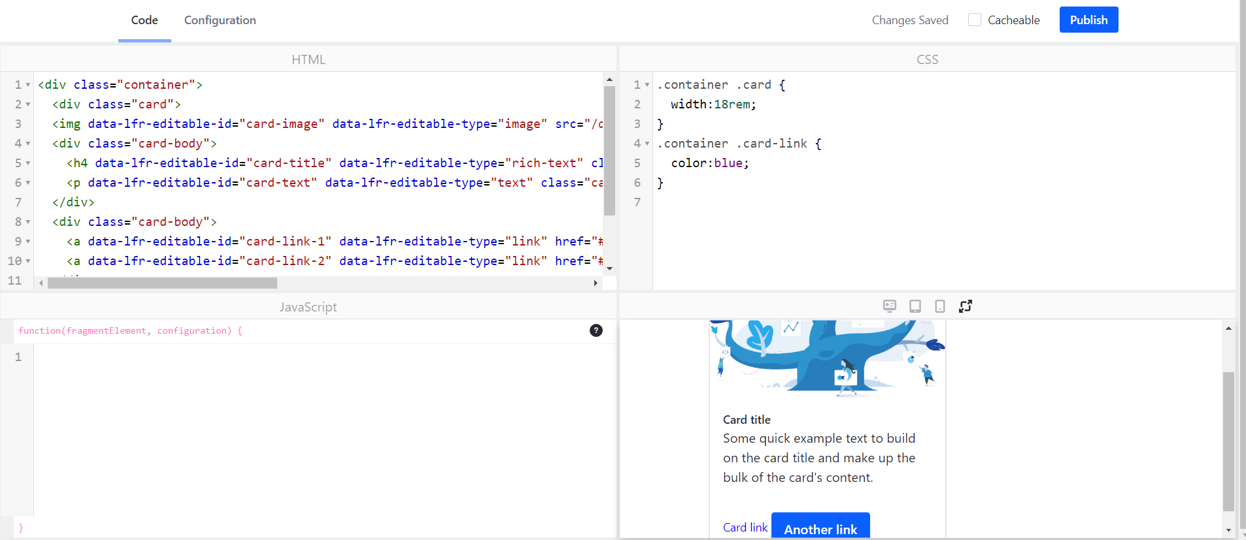Click the '.container .card-link {' selector line
The height and width of the screenshot is (540, 1246).
pos(739,144)
